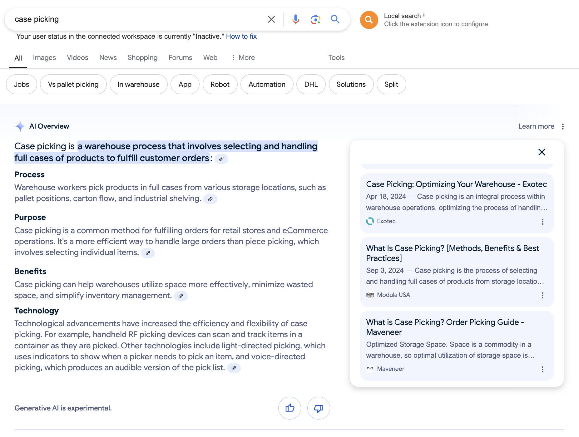Select the Split filter chip
The height and width of the screenshot is (437, 579).
coord(391,84)
